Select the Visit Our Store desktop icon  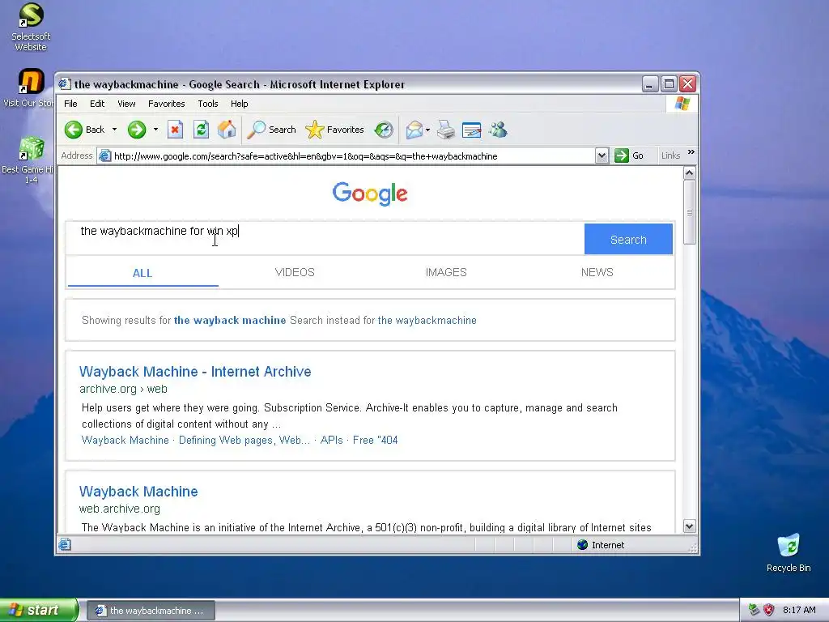(28, 87)
